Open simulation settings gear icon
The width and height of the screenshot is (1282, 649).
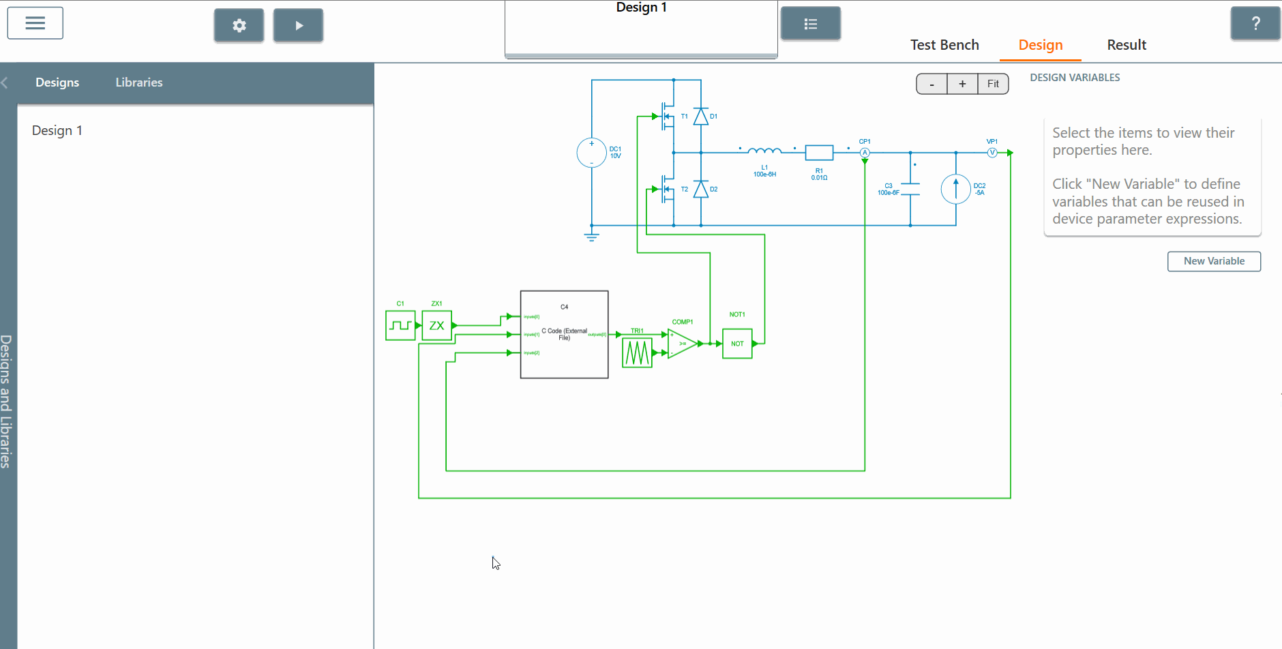[239, 26]
